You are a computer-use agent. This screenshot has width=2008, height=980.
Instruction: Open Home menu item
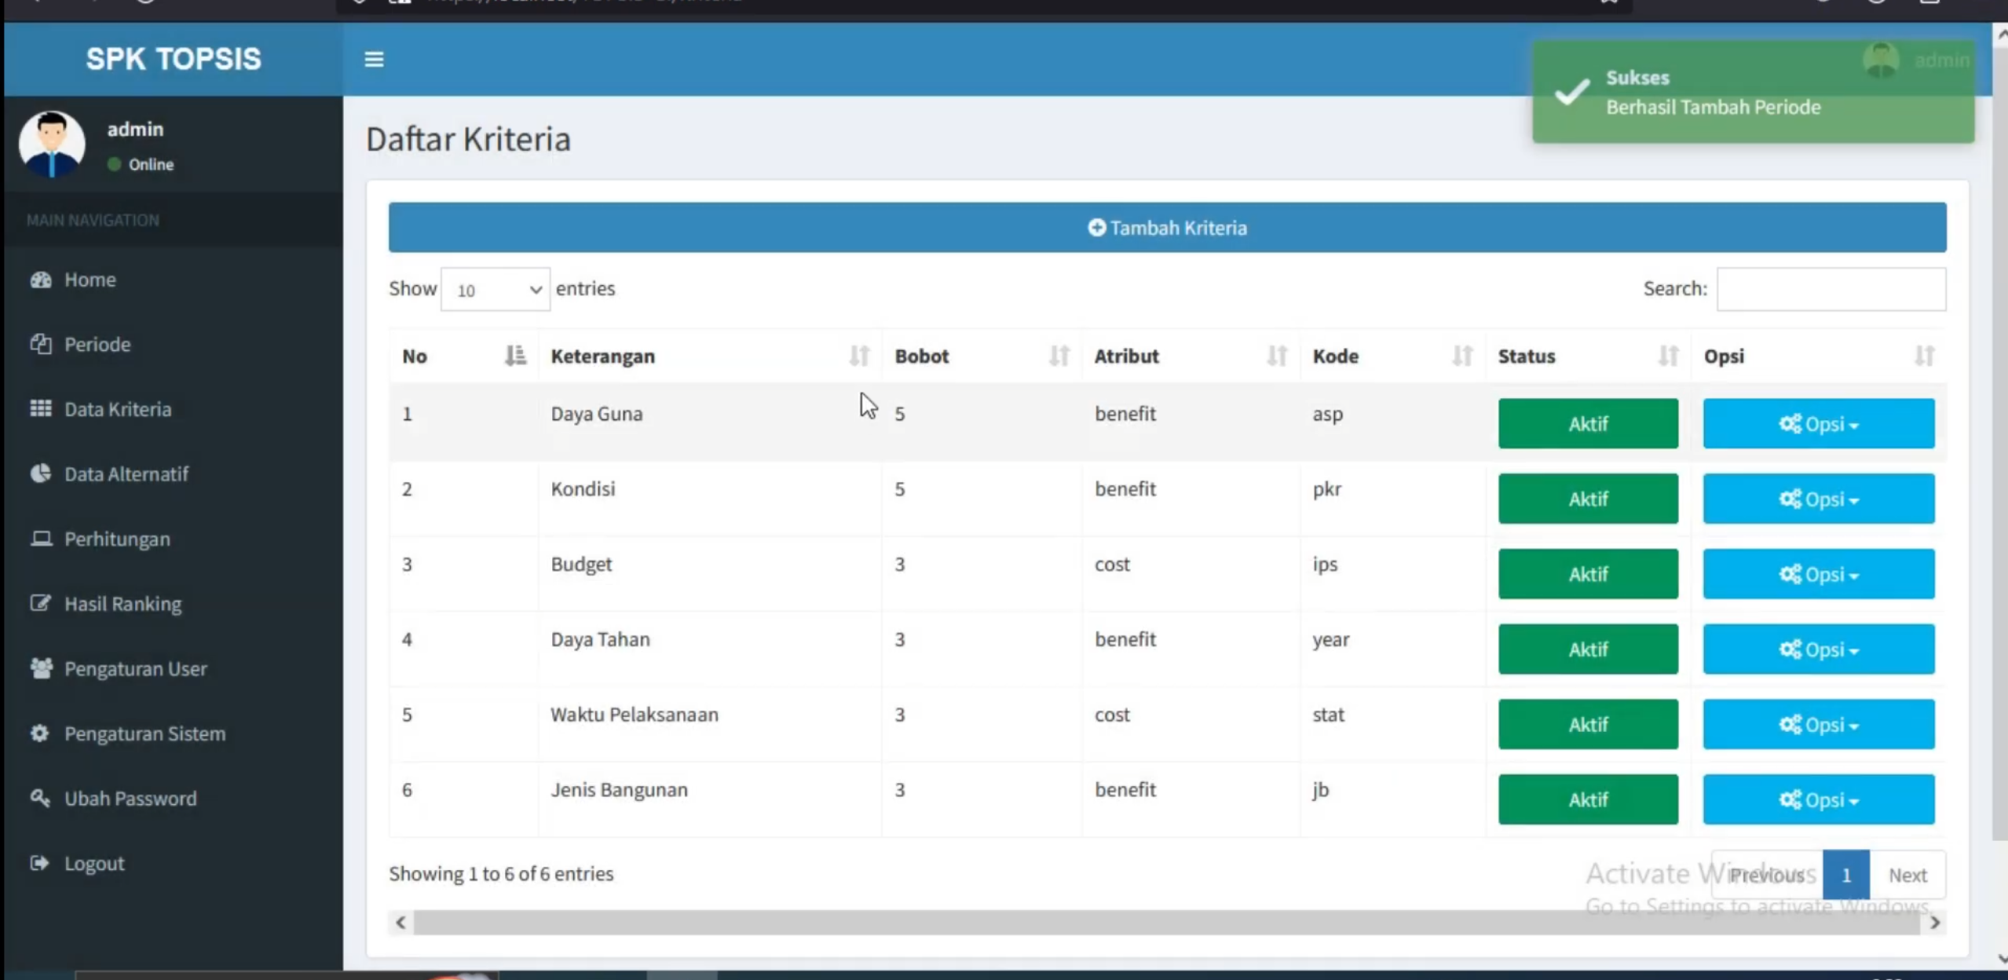173,280
